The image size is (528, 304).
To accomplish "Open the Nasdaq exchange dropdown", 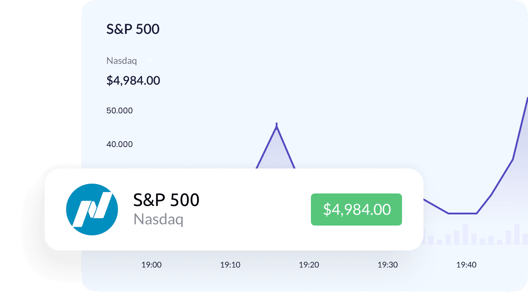I will tap(122, 60).
